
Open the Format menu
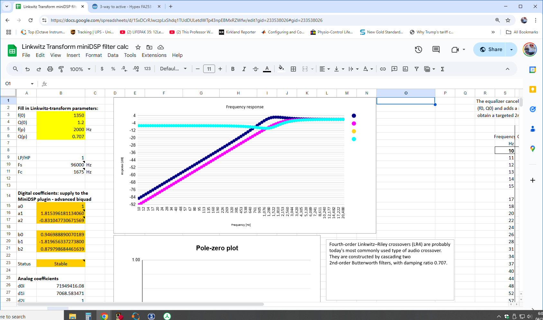(x=94, y=55)
